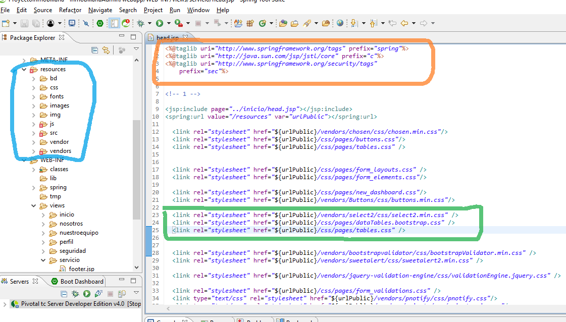Screen dimensions: 566x322
Task: Click the Search flashlight icon
Action: (x=307, y=23)
